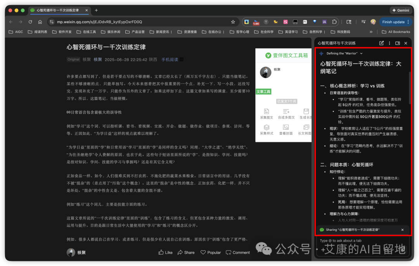
Task: View site information icon in address bar
Action: coord(52,22)
